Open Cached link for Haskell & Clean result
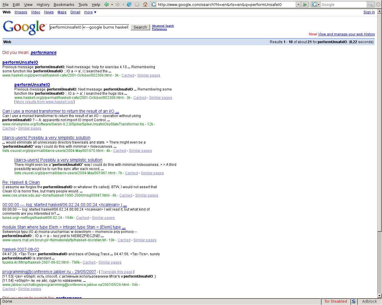This screenshot has height=305, width=382. point(126,195)
